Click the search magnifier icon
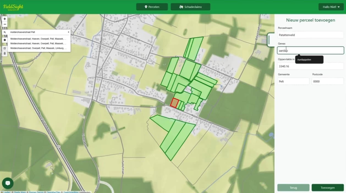The height and width of the screenshot is (193, 346). coord(5,32)
